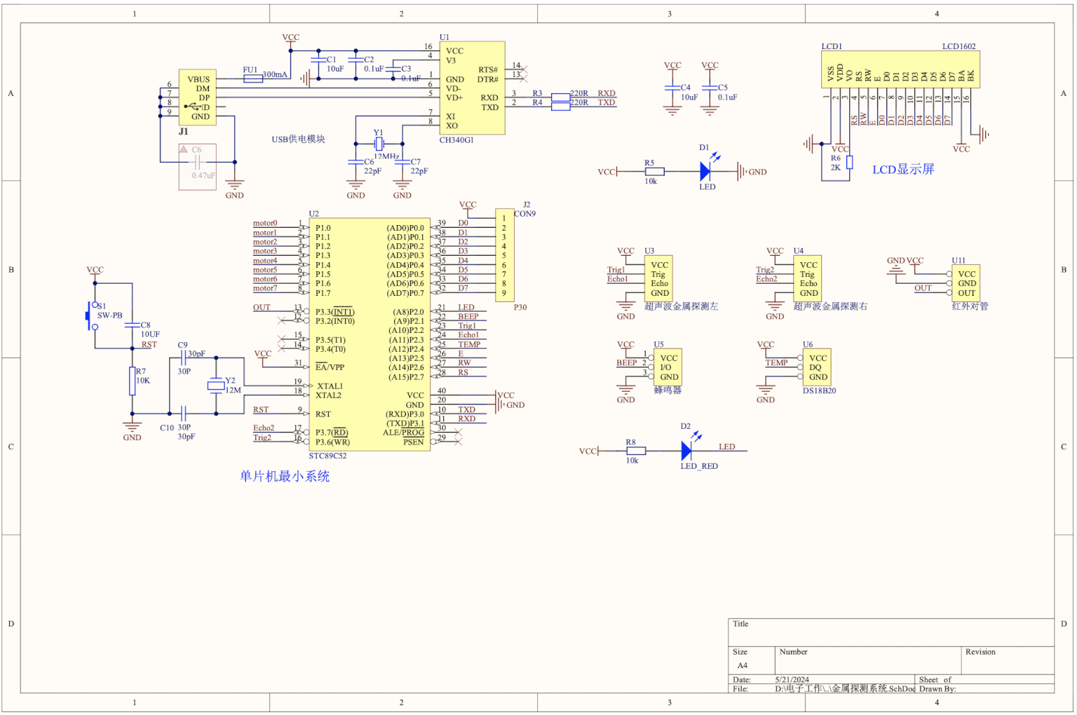Click the date "5/21/2024"

click(x=792, y=679)
